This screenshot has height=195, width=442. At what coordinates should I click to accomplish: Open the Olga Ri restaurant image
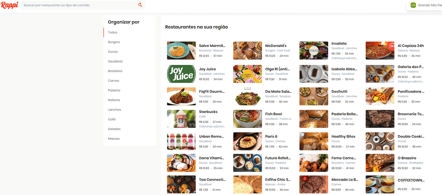(248, 74)
